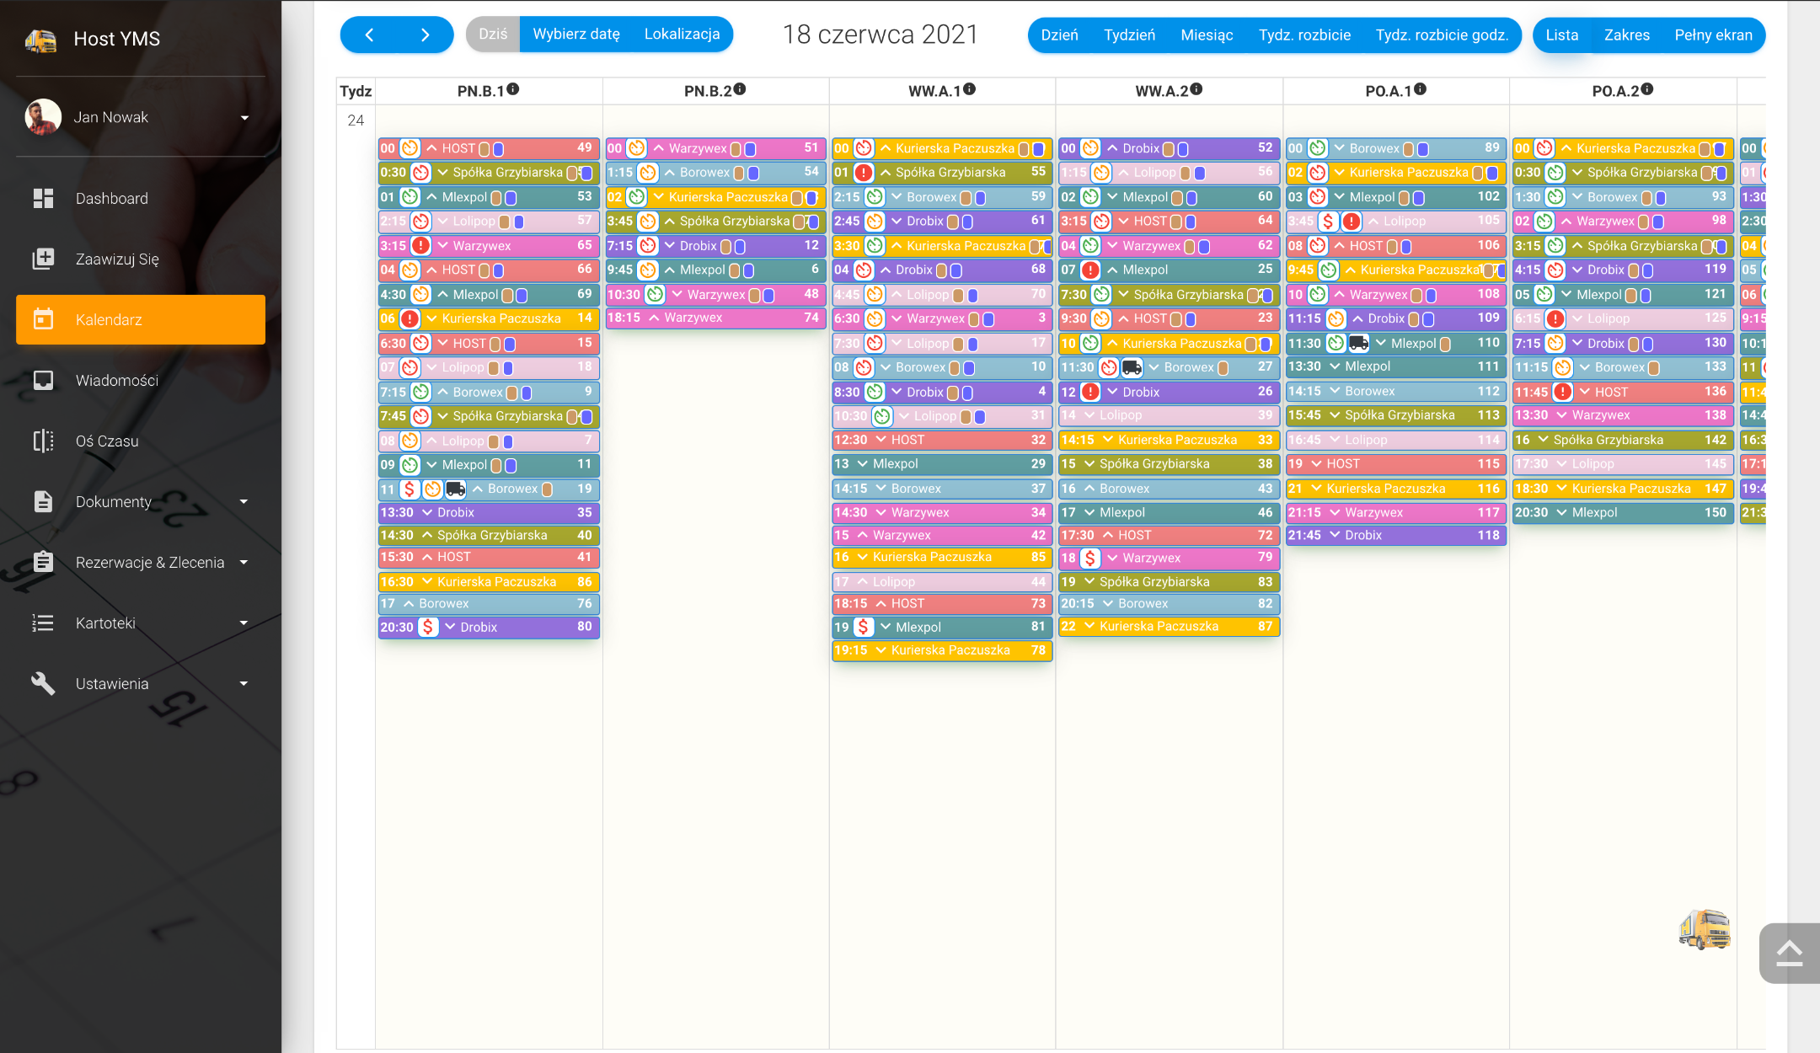This screenshot has width=1820, height=1053.
Task: Go to next day arrow
Action: (425, 35)
